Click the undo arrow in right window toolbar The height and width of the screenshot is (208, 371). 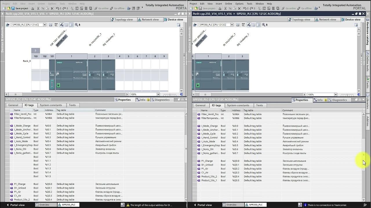point(245,8)
